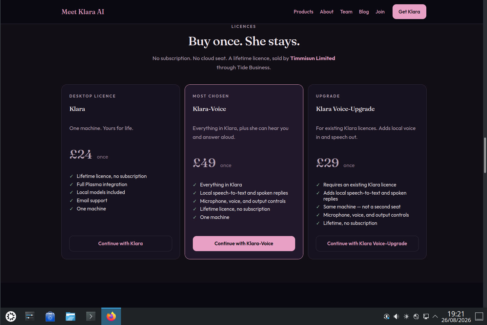Click the 'DESKTOP LICENCE' card label

[92, 96]
